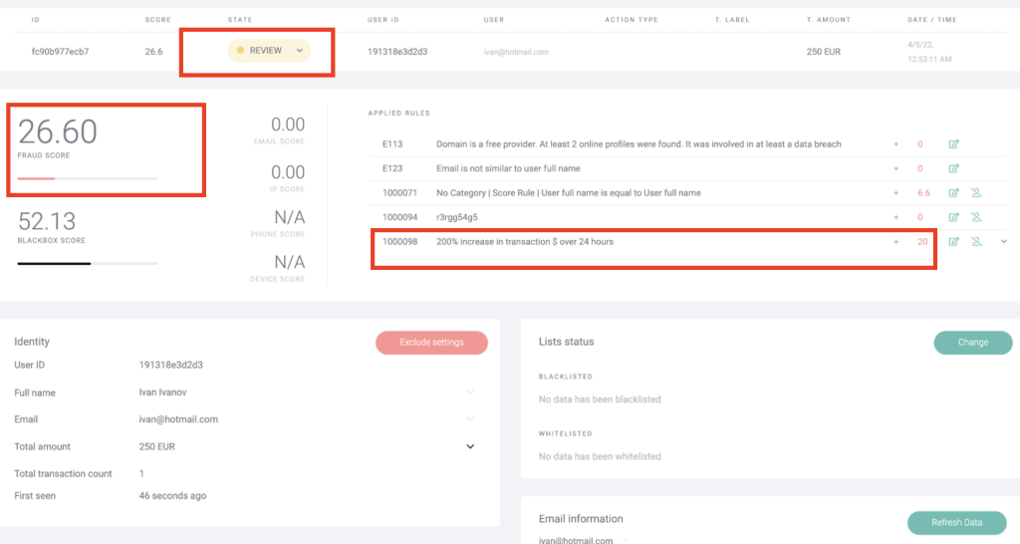Expand the Full name row chevron
The height and width of the screenshot is (544, 1020).
click(x=470, y=393)
